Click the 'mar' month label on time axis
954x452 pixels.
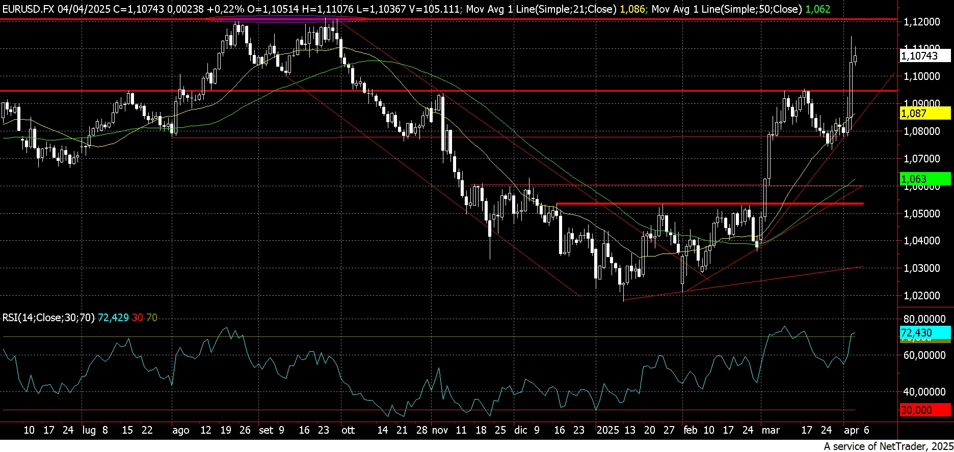771,431
